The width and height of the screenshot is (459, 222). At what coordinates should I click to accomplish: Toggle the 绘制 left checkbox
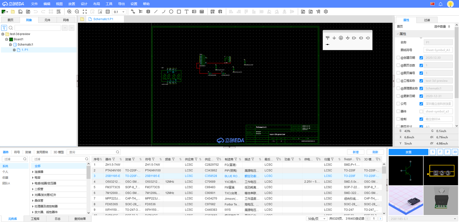click(x=398, y=119)
